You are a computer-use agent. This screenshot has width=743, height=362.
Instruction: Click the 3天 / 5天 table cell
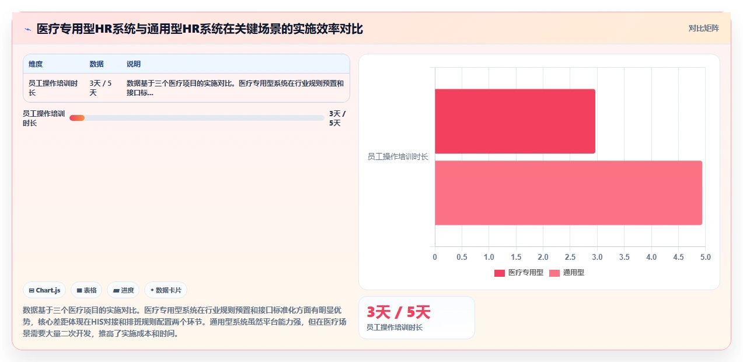tap(103, 88)
